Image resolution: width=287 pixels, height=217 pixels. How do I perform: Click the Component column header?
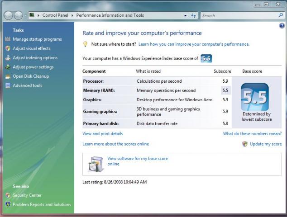point(94,71)
